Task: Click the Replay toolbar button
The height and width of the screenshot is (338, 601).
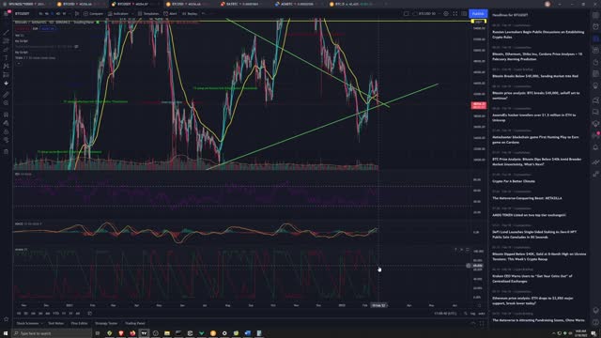Action: [x=190, y=14]
